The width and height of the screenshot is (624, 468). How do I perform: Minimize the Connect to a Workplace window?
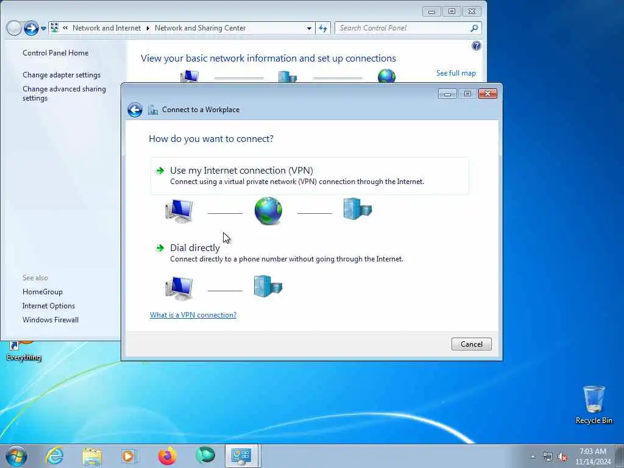tap(447, 93)
